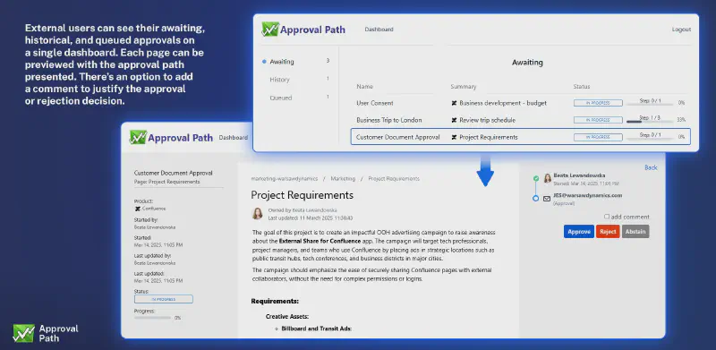Image resolution: width=716 pixels, height=350 pixels.
Task: Click Logout in the top right
Action: (681, 30)
